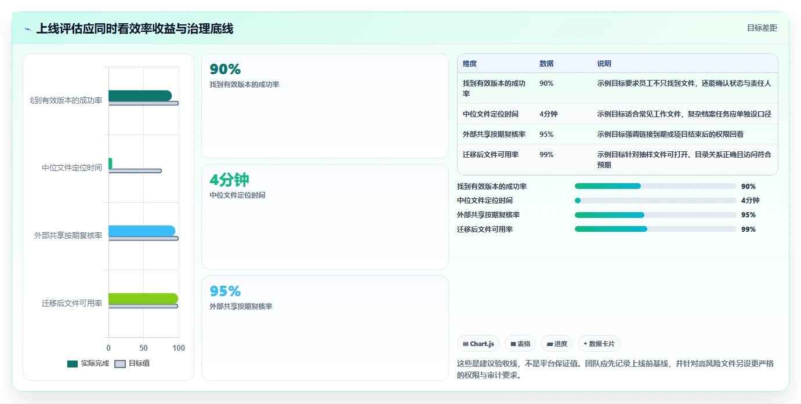
Task: Click the 迁移后文件可用率 progress bar at 99%
Action: pos(655,229)
